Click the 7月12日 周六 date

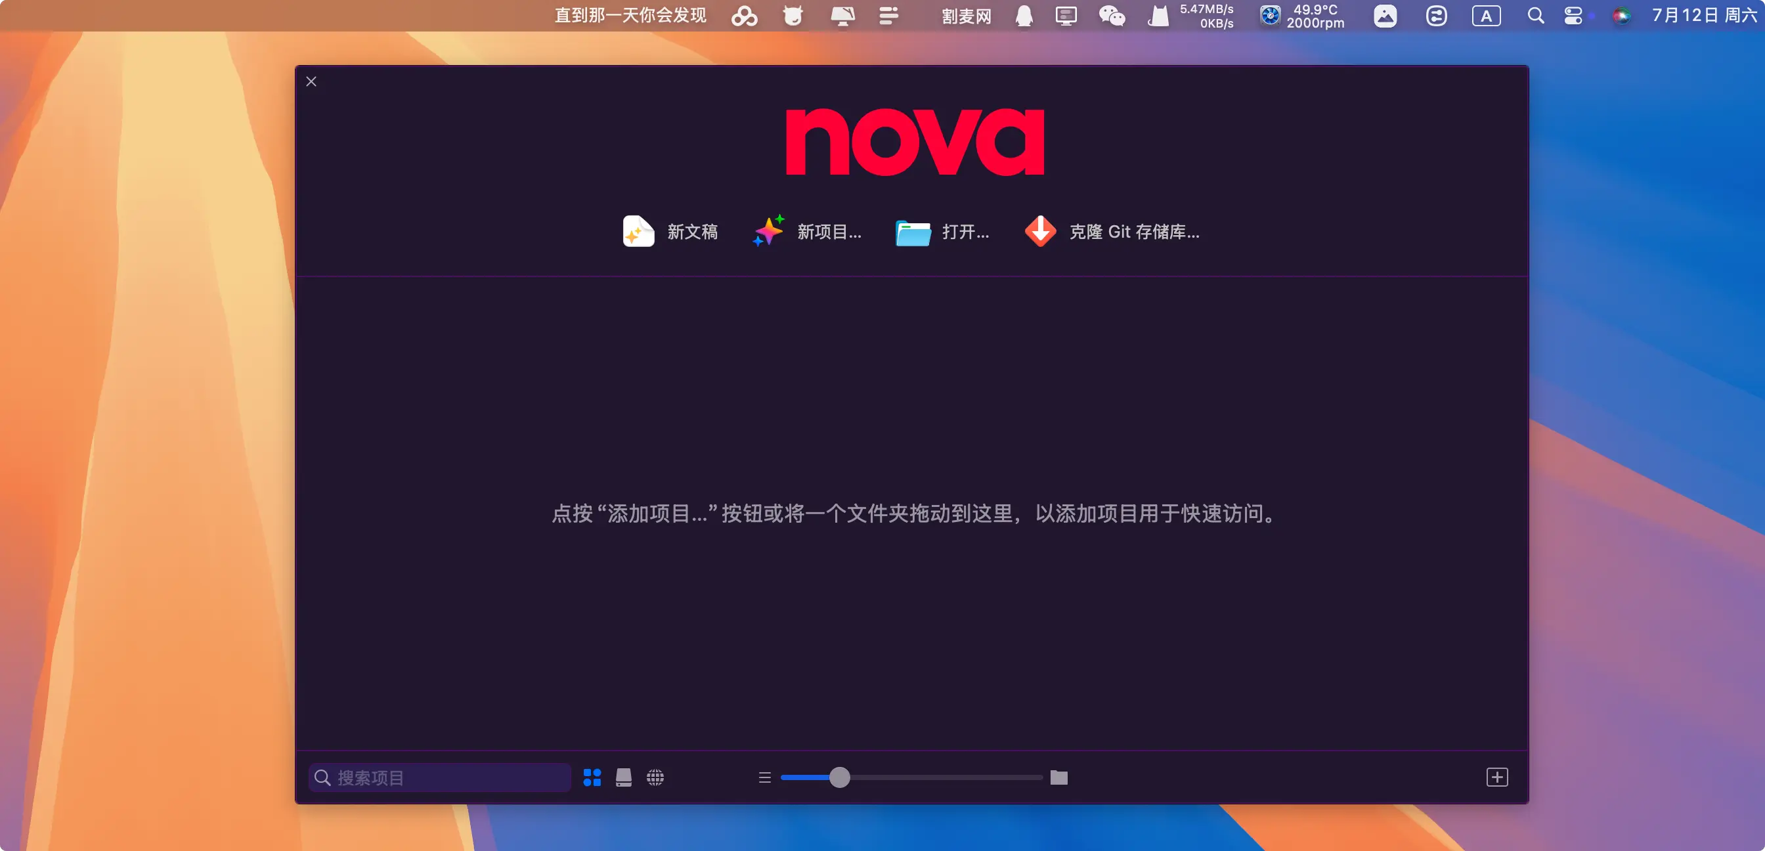tap(1704, 16)
